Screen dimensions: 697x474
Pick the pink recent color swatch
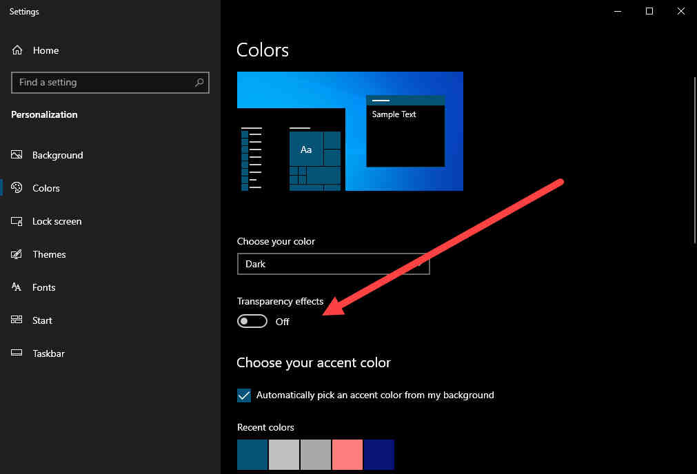click(x=347, y=455)
